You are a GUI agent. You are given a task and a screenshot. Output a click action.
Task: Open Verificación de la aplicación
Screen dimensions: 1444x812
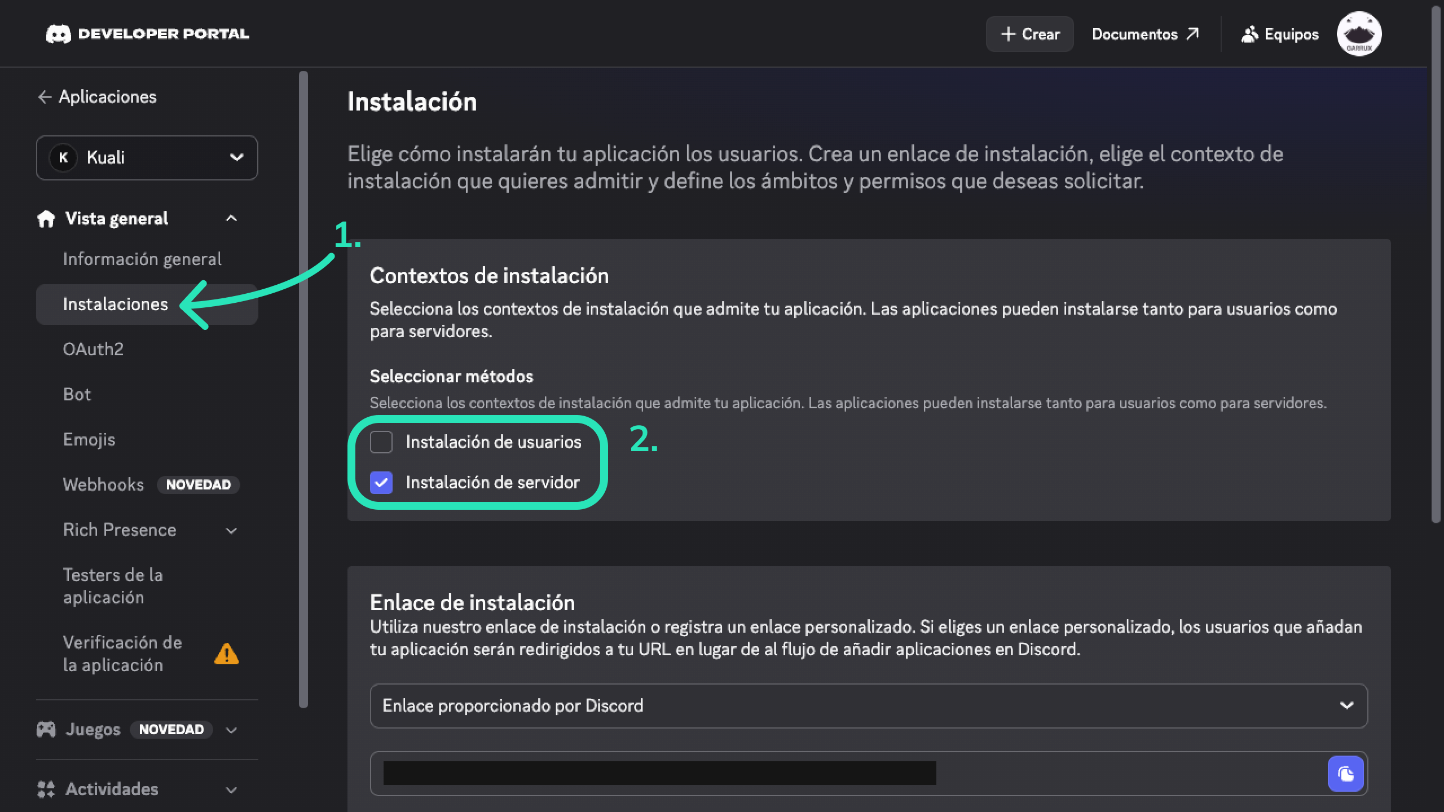(122, 654)
